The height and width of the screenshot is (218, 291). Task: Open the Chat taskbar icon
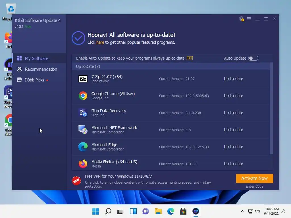coord(145,211)
